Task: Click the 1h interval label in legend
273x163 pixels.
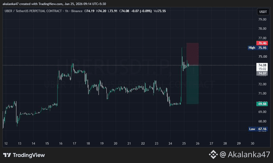Action: point(67,11)
